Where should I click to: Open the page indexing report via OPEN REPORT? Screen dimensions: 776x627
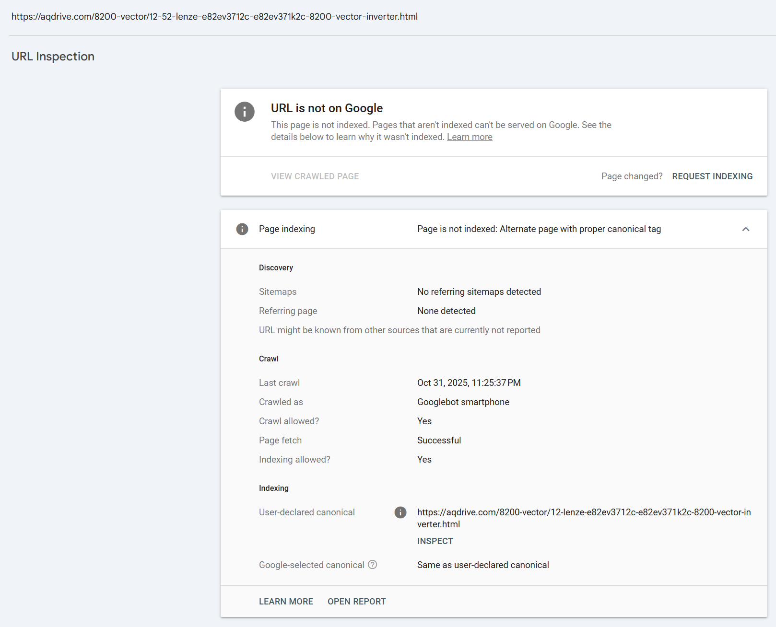356,602
